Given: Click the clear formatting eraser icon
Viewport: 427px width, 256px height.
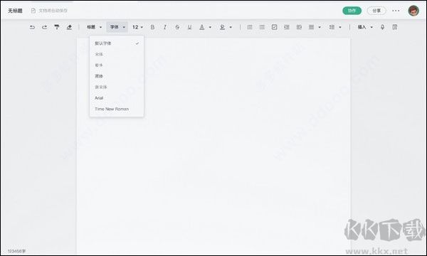Looking at the screenshot, I should pos(69,27).
